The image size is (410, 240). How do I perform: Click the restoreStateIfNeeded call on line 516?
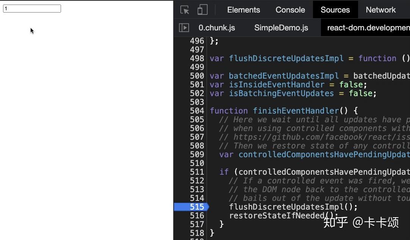tap(277, 216)
